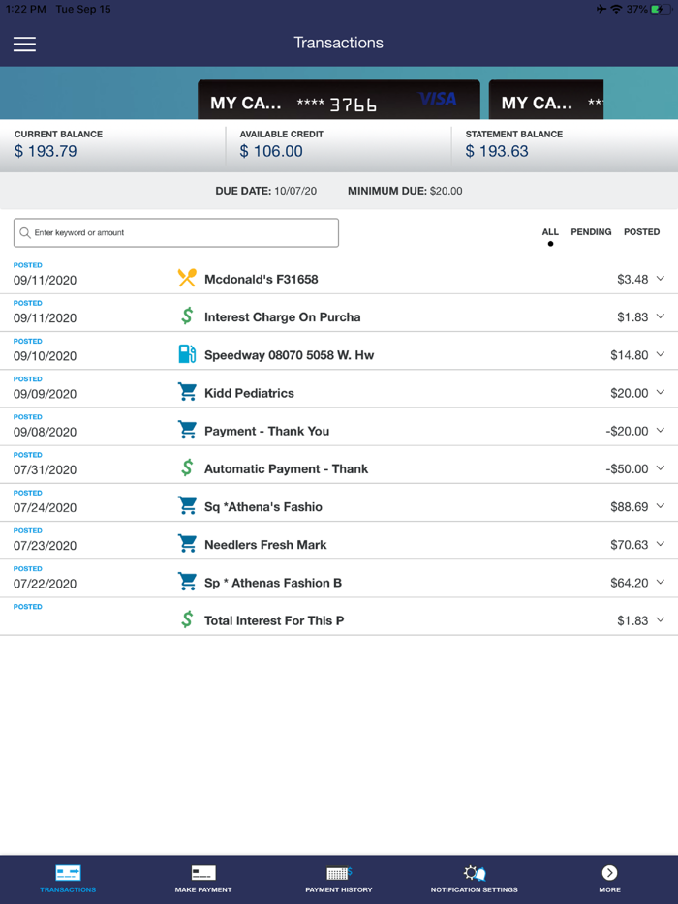
Task: Tap the gas pump icon for Speedway
Action: point(187,354)
